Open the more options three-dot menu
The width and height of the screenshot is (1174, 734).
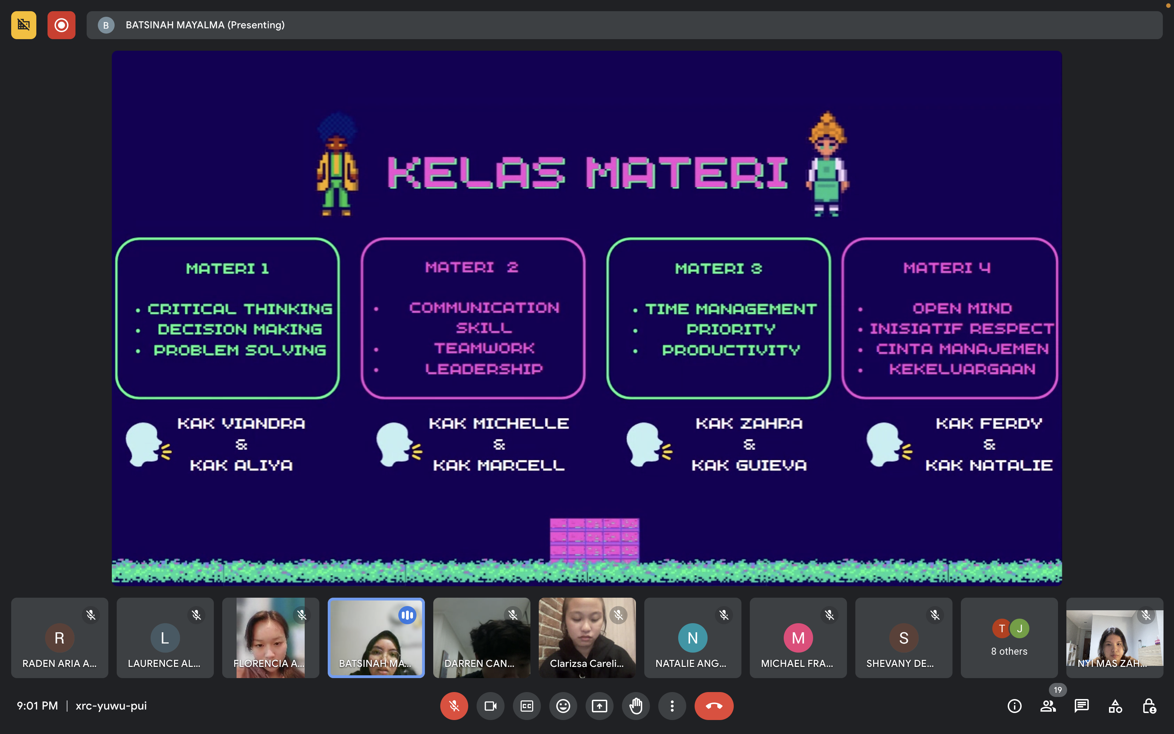click(x=672, y=706)
